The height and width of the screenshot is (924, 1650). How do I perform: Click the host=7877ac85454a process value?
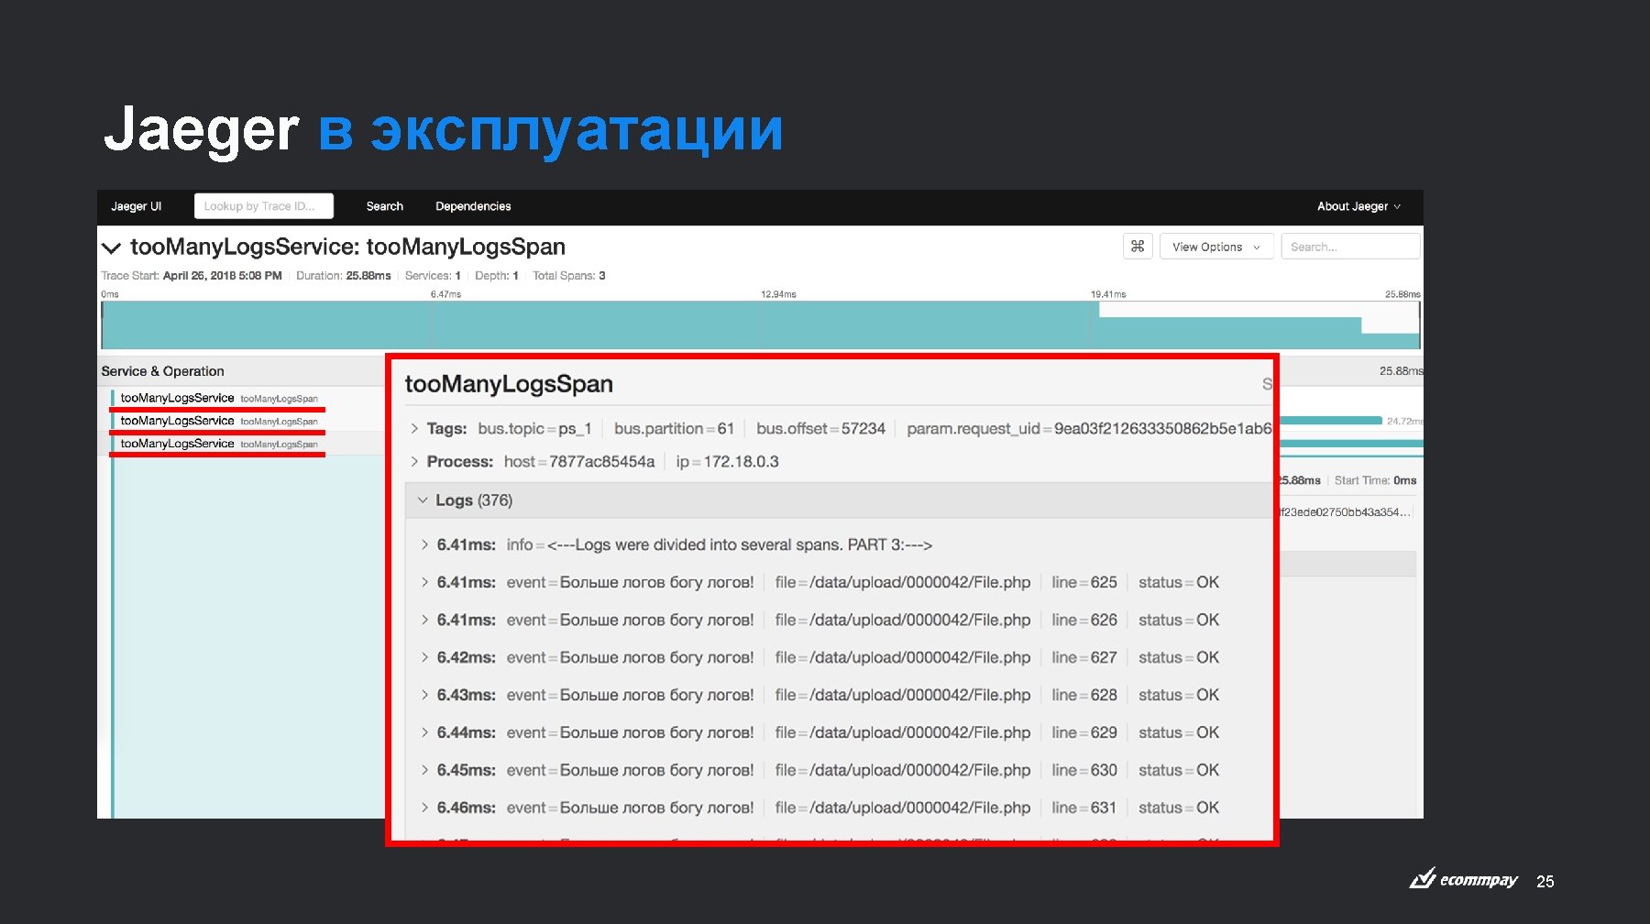(579, 461)
